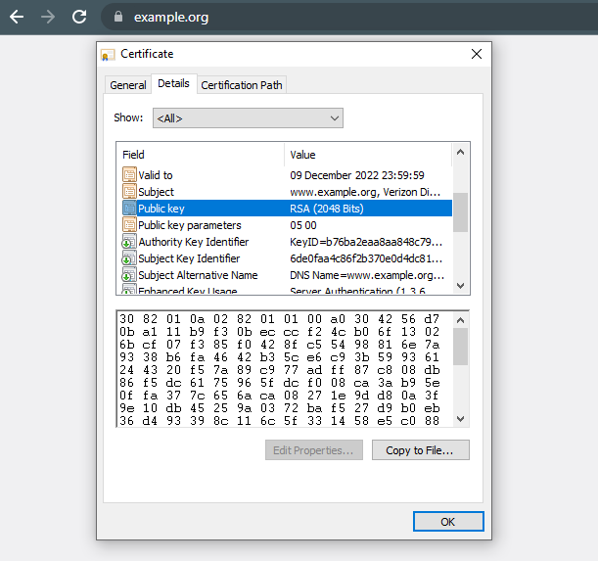Click the padlock icon beside example.org
This screenshot has height=561, width=598.
coord(118,17)
